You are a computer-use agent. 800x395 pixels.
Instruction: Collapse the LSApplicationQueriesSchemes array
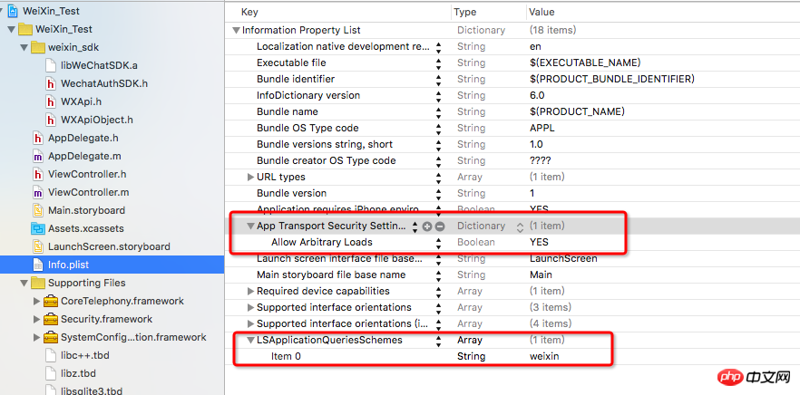(250, 340)
